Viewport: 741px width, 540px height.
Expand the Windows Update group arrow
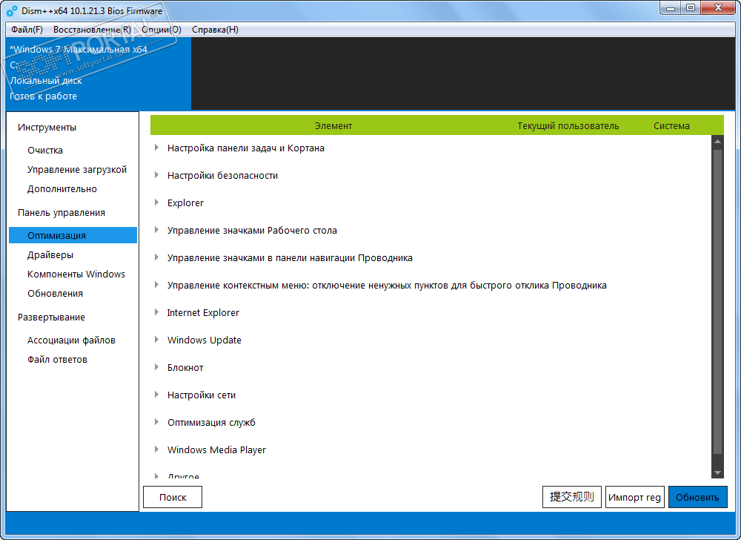[156, 340]
